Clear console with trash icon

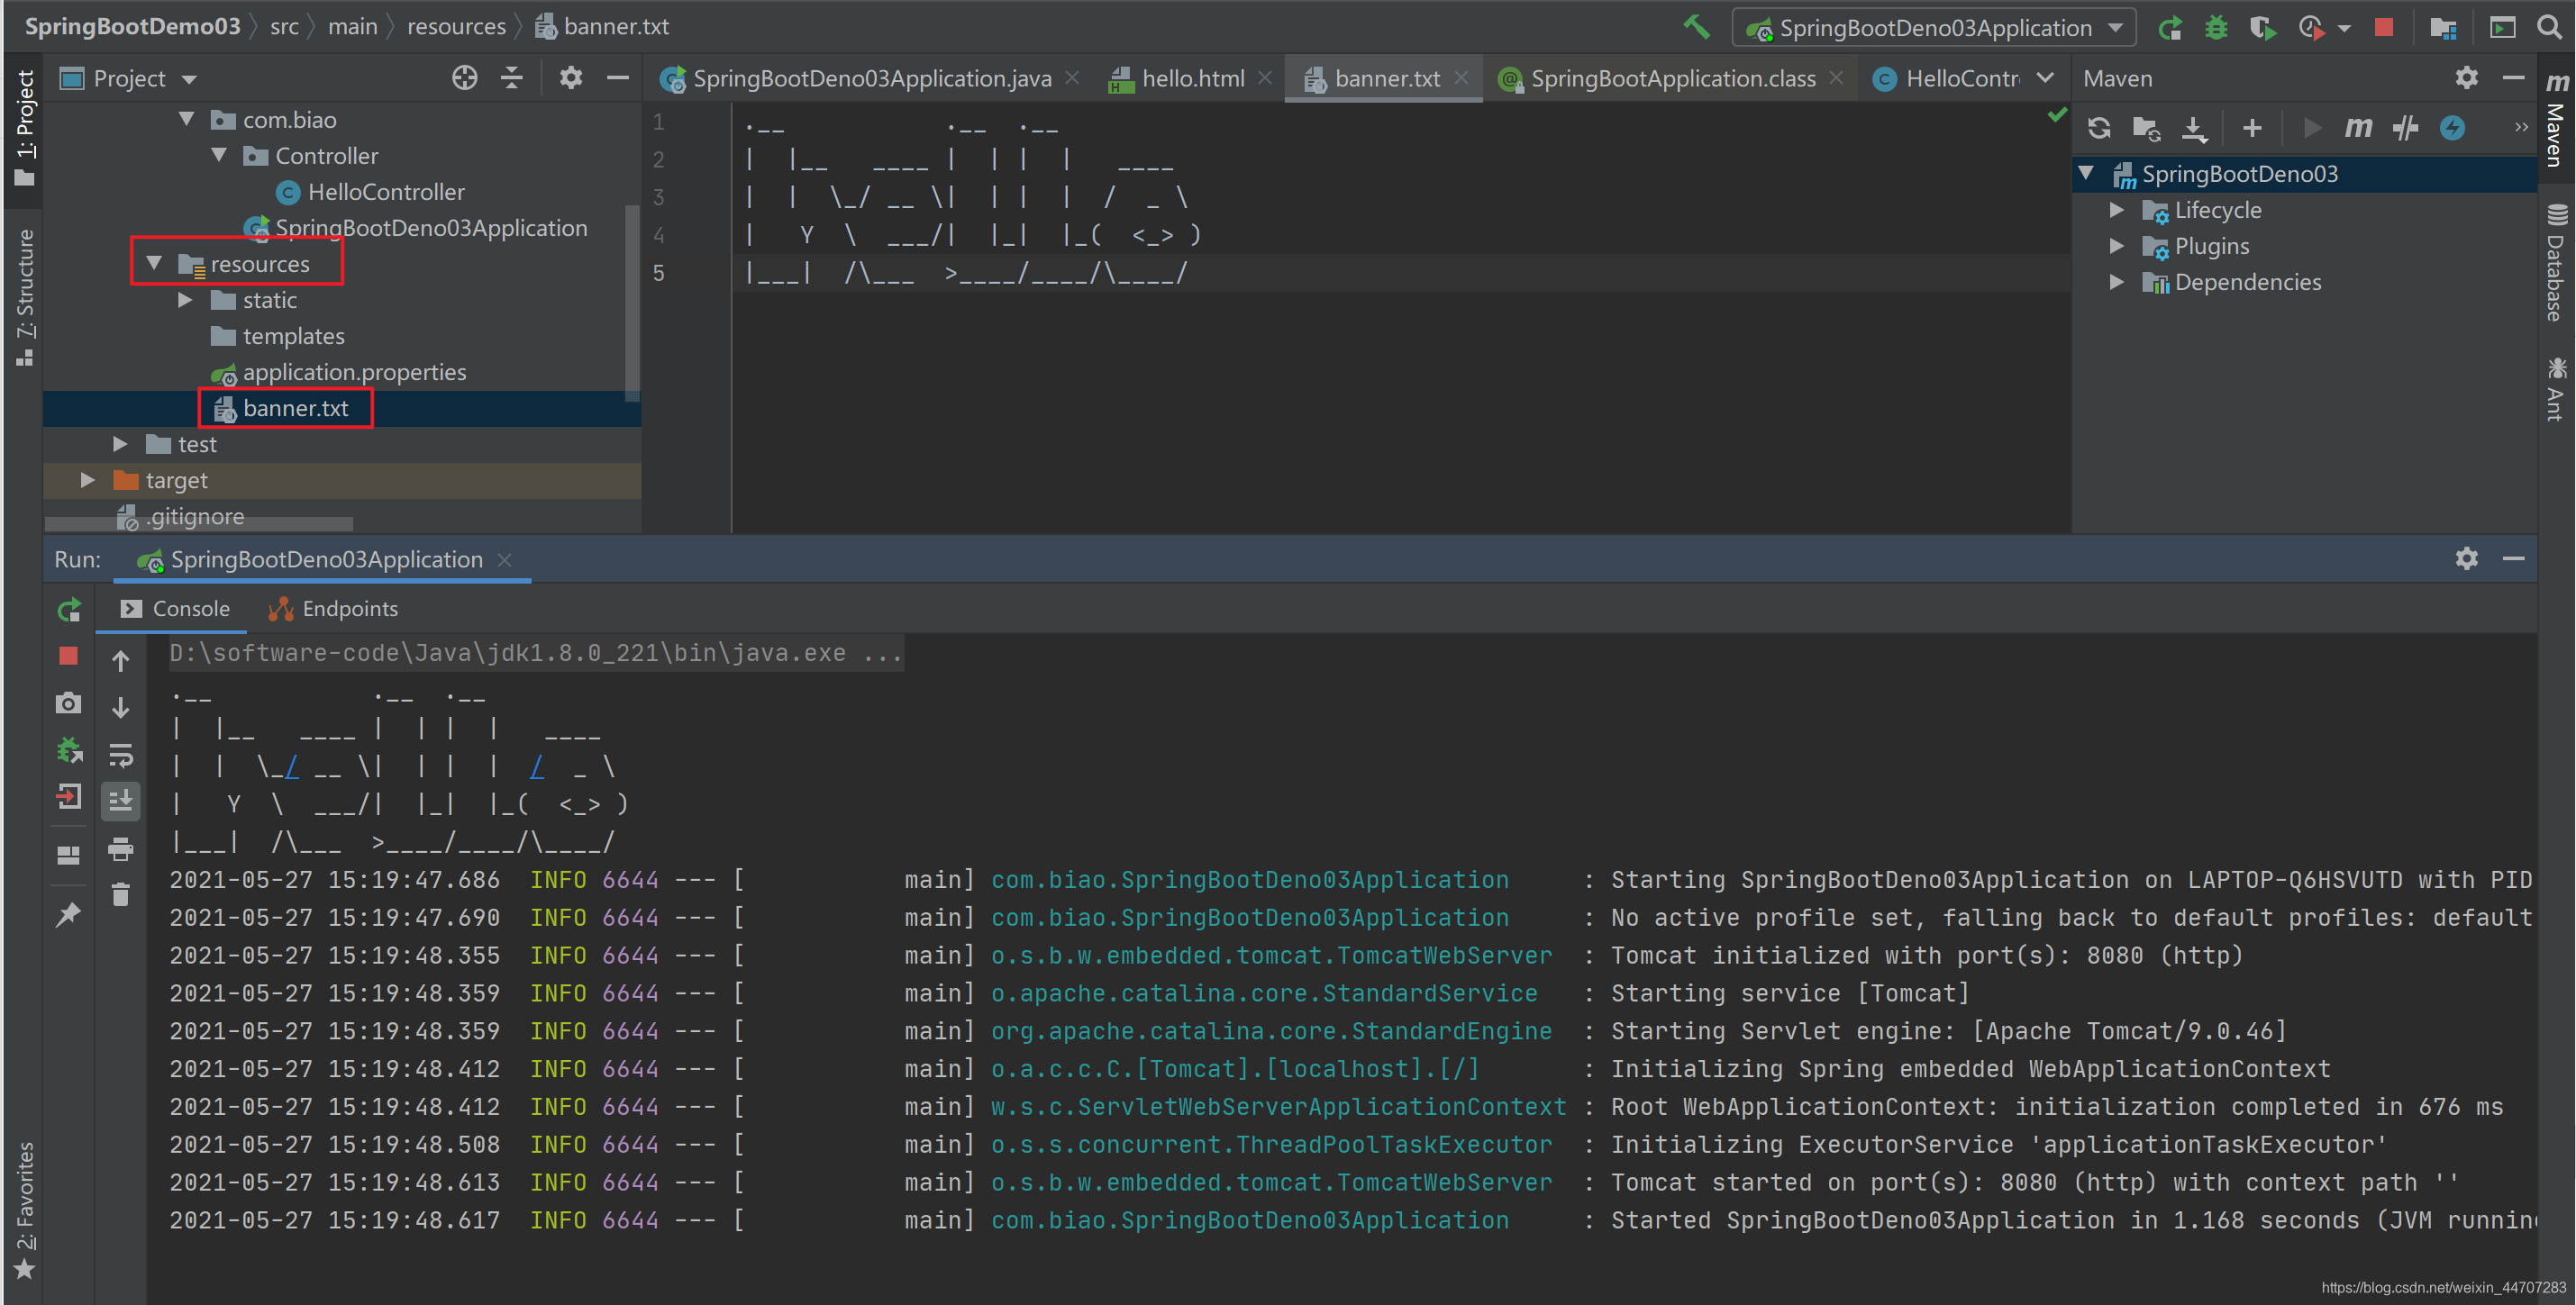[x=120, y=894]
